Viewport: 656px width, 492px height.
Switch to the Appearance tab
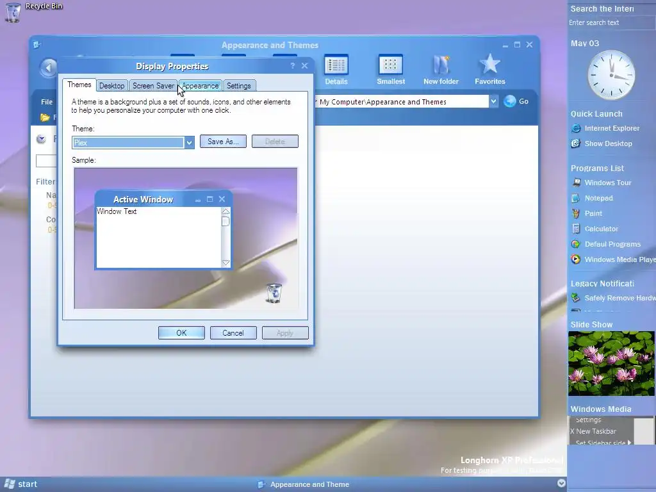coord(200,85)
